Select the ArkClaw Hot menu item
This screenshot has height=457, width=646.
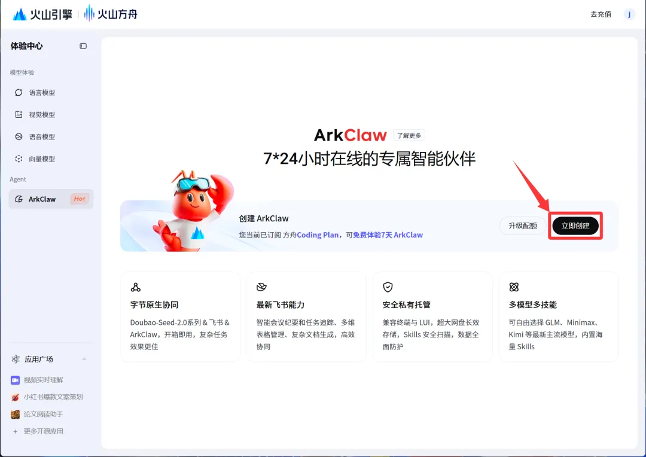(x=51, y=199)
